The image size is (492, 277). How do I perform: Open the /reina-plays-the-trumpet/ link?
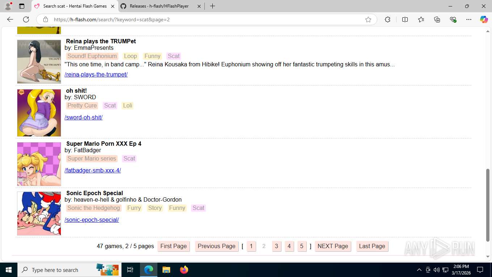tap(96, 74)
